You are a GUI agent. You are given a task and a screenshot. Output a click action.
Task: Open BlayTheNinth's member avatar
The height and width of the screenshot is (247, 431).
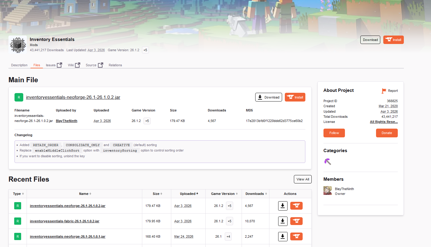pos(328,190)
